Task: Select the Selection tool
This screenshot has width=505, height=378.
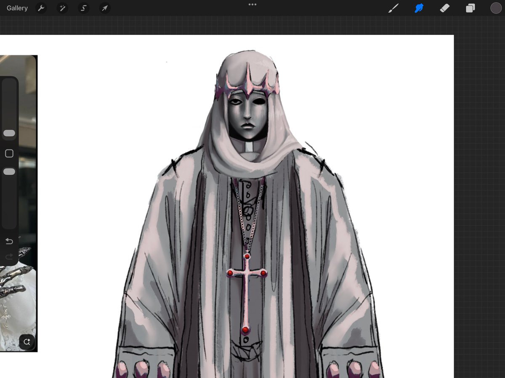Action: (83, 8)
